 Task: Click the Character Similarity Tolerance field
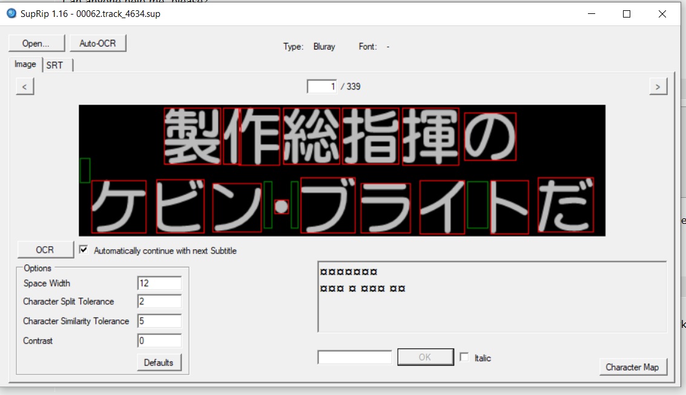(159, 321)
